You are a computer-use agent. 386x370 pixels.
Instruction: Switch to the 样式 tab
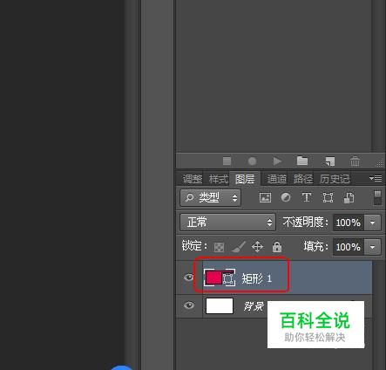219,179
